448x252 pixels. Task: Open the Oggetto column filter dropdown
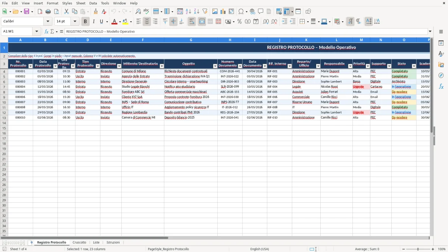pyautogui.click(x=215, y=66)
